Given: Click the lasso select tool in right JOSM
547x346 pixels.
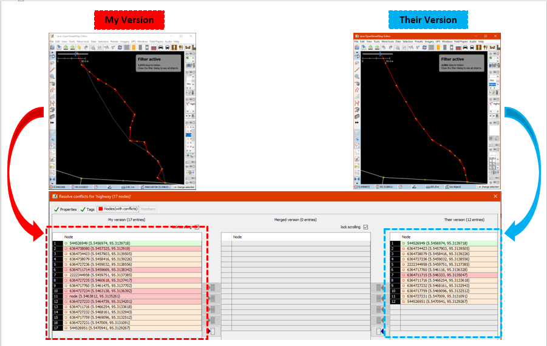Looking at the screenshot, I should (357, 62).
